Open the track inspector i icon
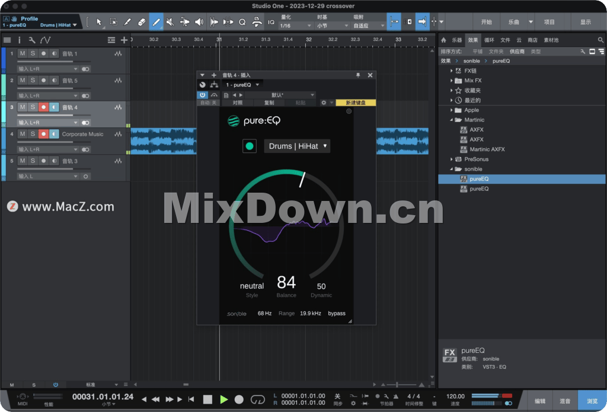This screenshot has width=607, height=412. [x=20, y=40]
